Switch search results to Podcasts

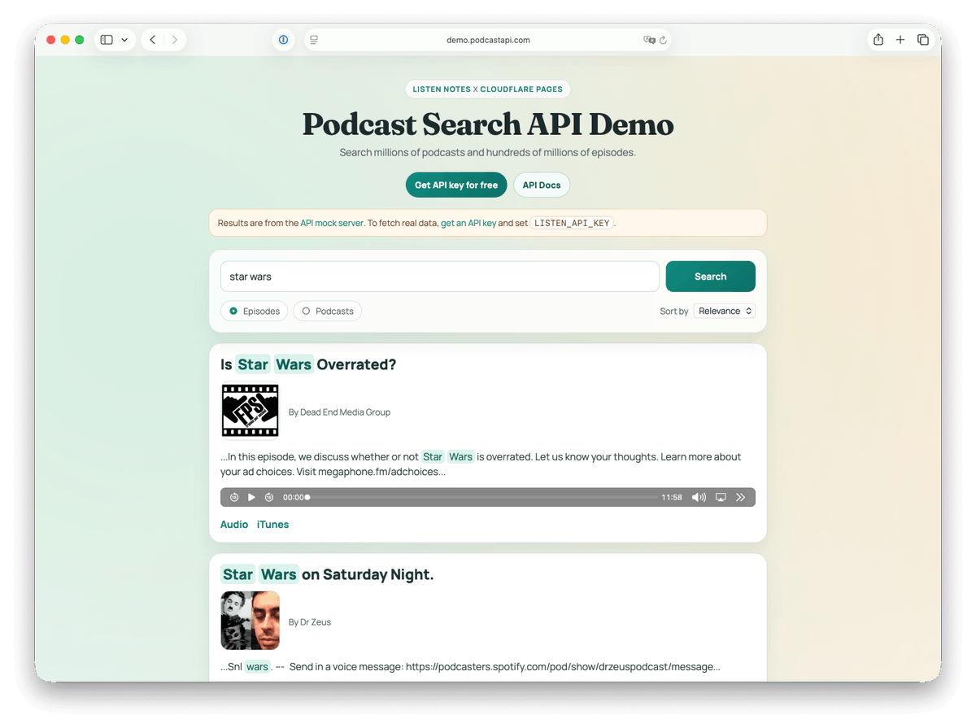(x=327, y=311)
